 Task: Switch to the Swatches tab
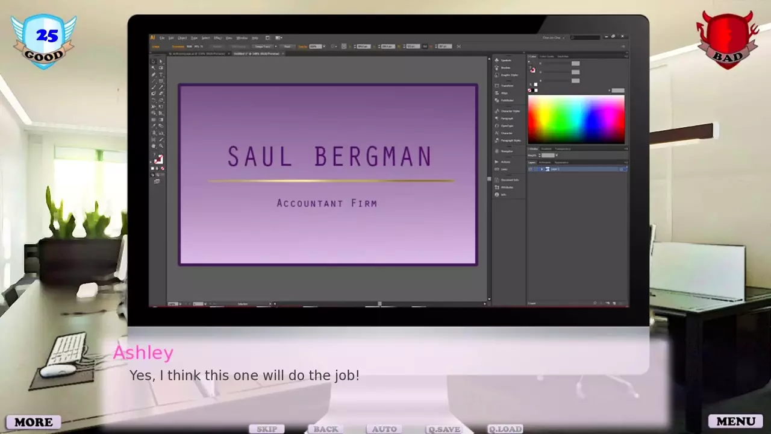tap(563, 57)
